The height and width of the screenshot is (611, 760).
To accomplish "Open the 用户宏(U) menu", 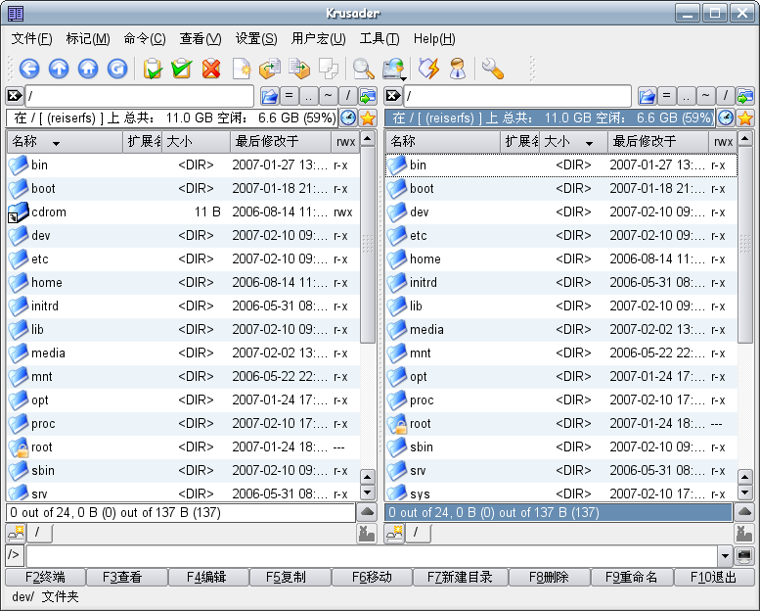I will pos(319,38).
